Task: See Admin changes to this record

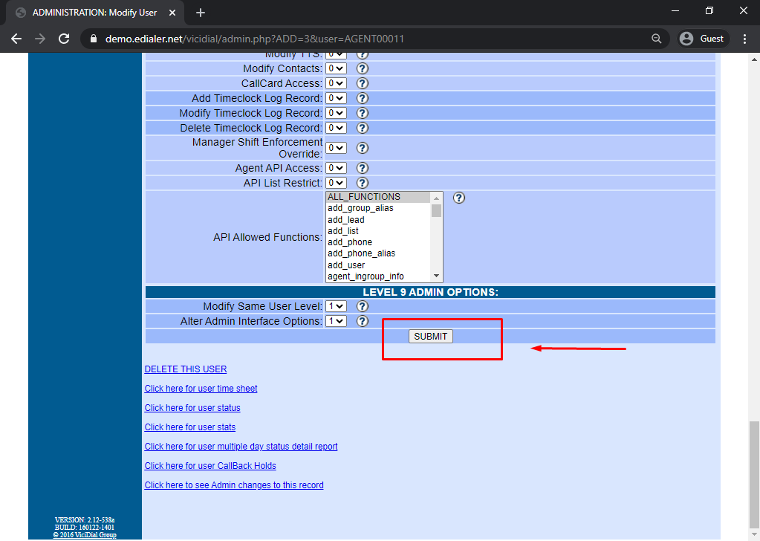Action: tap(234, 485)
